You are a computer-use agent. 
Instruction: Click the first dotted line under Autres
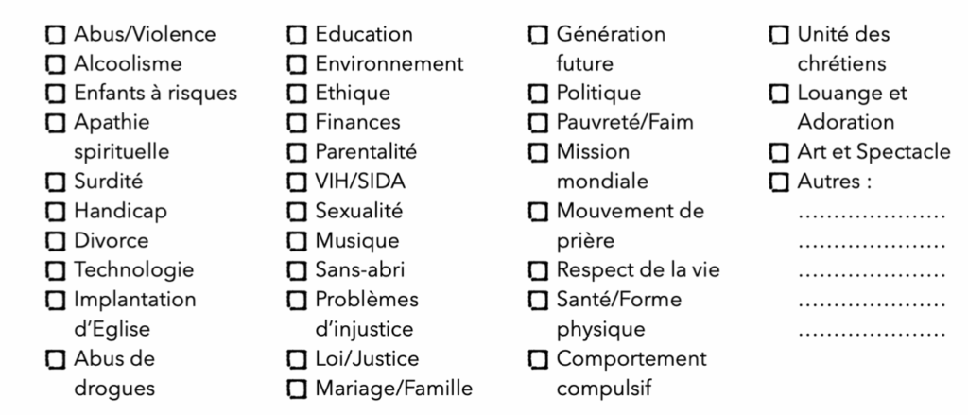click(x=872, y=216)
